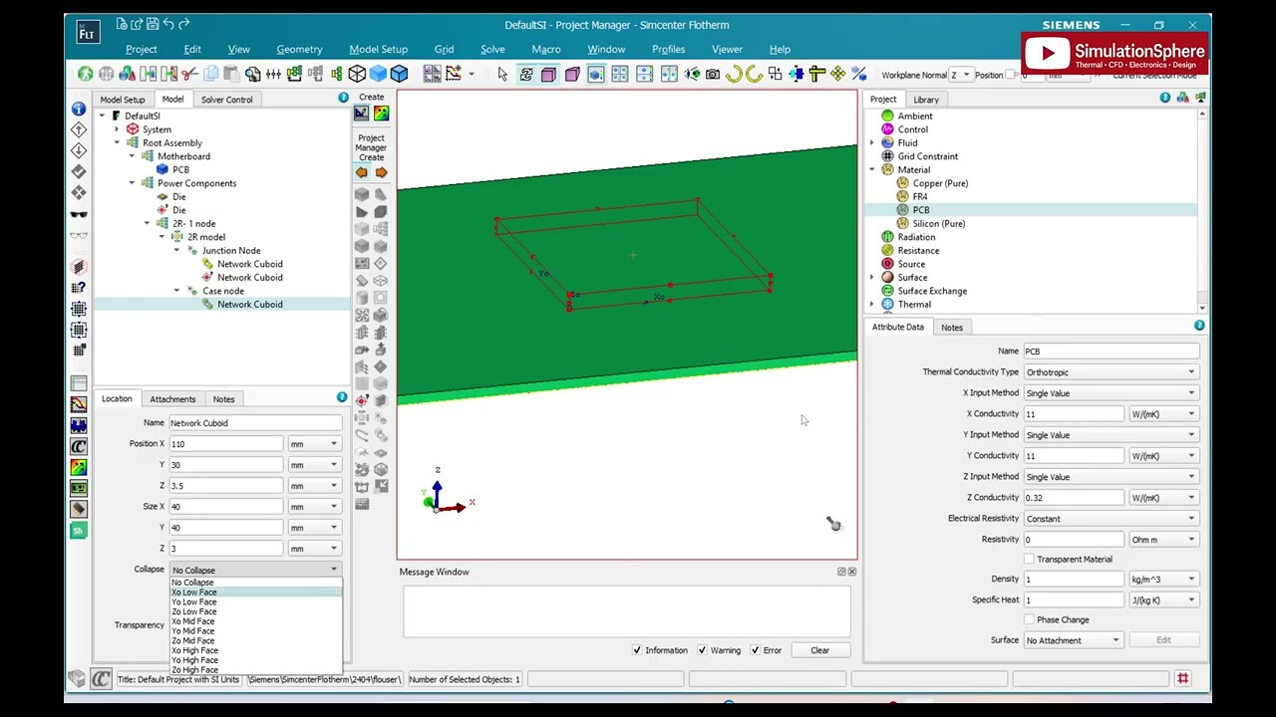Viewport: 1276px width, 717px height.
Task: Click the refresh view icon in the toolbar
Action: [525, 74]
